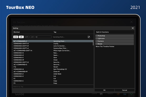Select the COMMAND+Z Undo Redo row
146x97 pixels.
[53, 74]
